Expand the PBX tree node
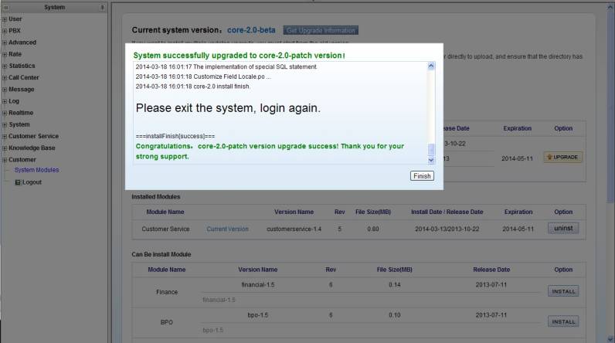This screenshot has width=615, height=343. coord(5,31)
